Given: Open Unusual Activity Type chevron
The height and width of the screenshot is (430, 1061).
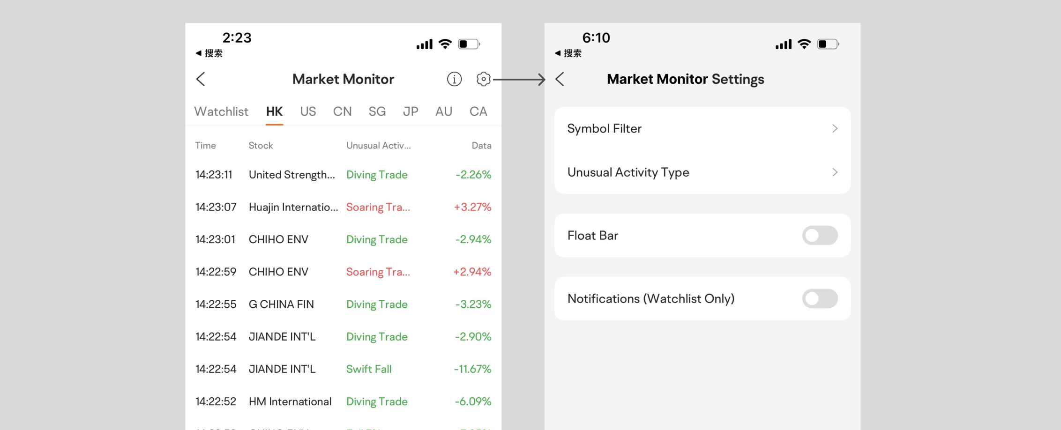Looking at the screenshot, I should (835, 172).
